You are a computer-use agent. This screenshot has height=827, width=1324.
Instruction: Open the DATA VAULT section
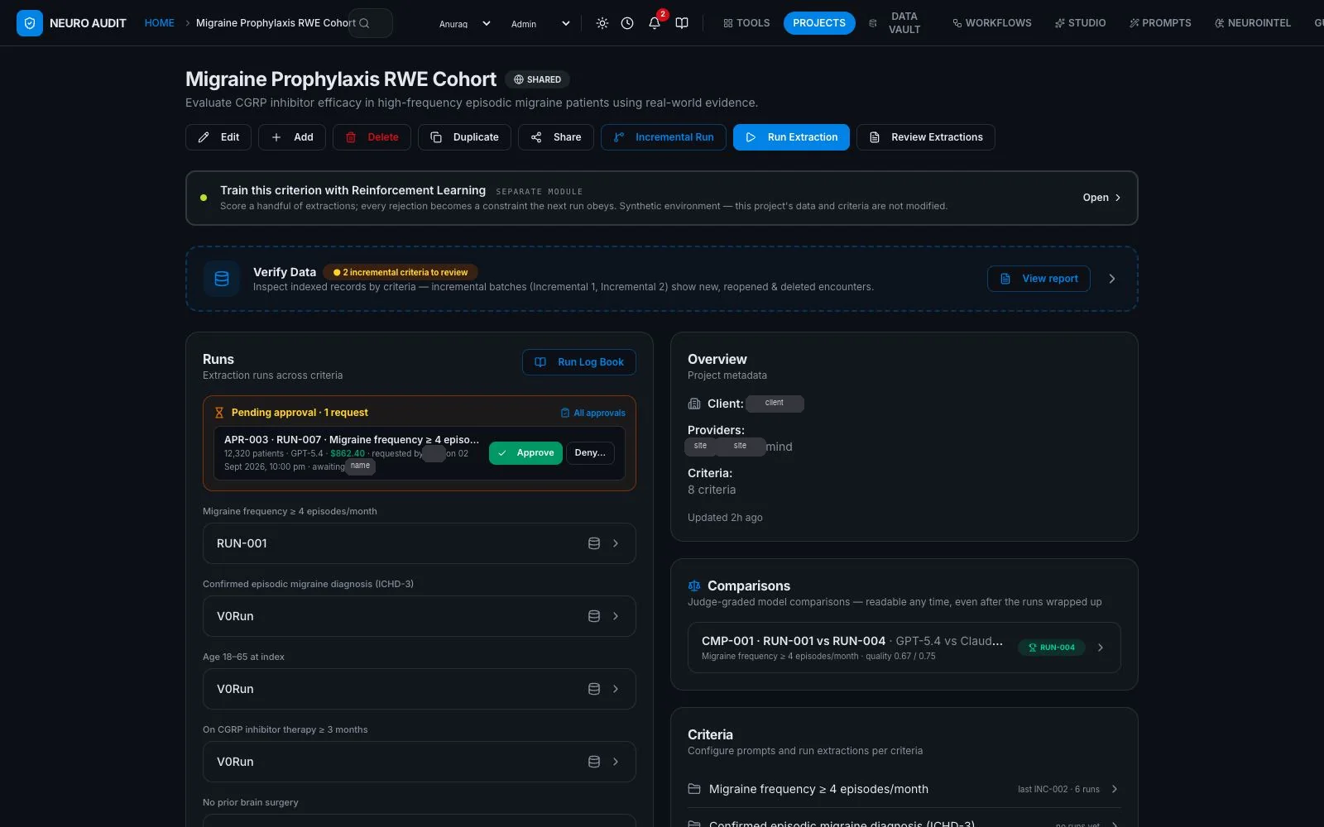tap(896, 23)
